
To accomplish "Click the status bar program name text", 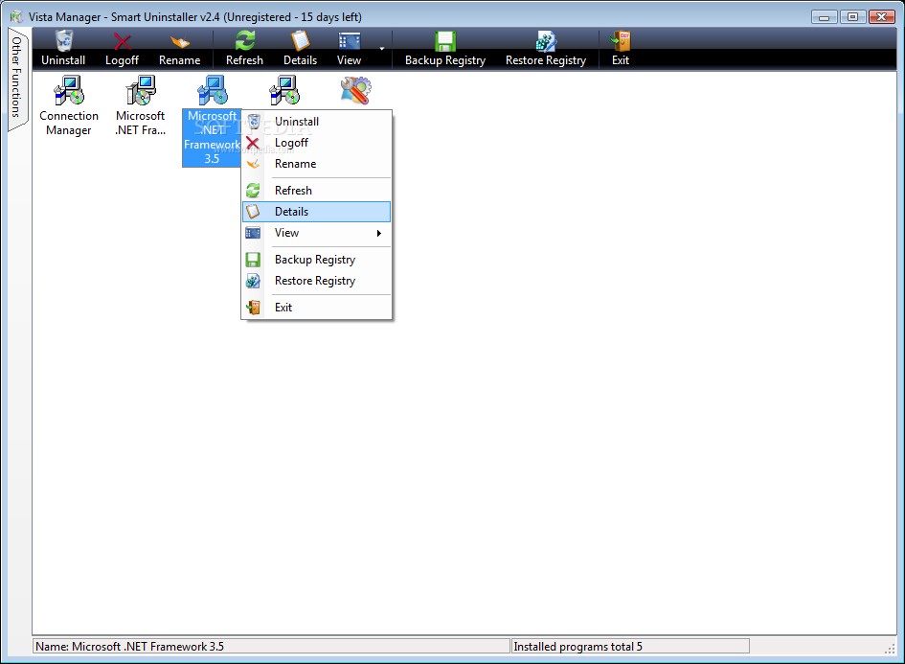I will [130, 647].
